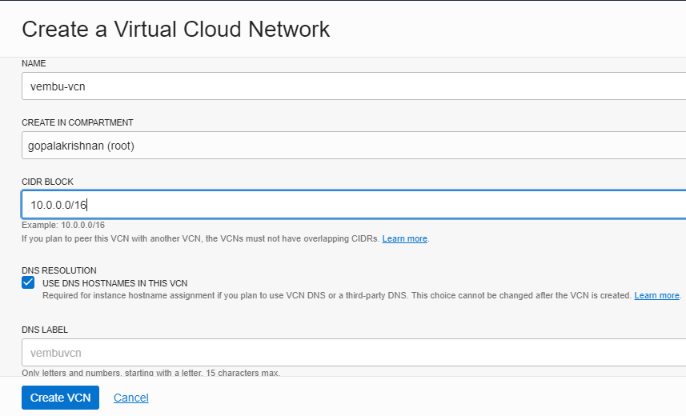Click the DNS LABEL caption
This screenshot has width=686, height=416.
[45, 330]
